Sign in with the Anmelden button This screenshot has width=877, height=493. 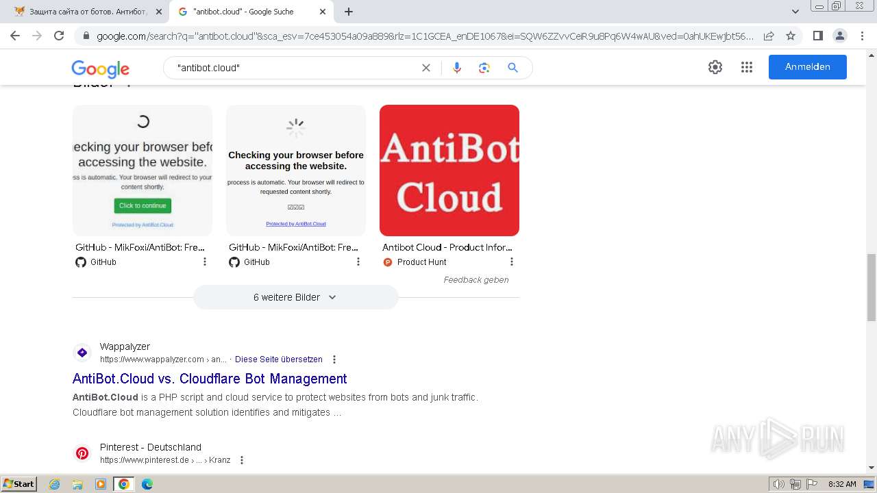point(807,67)
